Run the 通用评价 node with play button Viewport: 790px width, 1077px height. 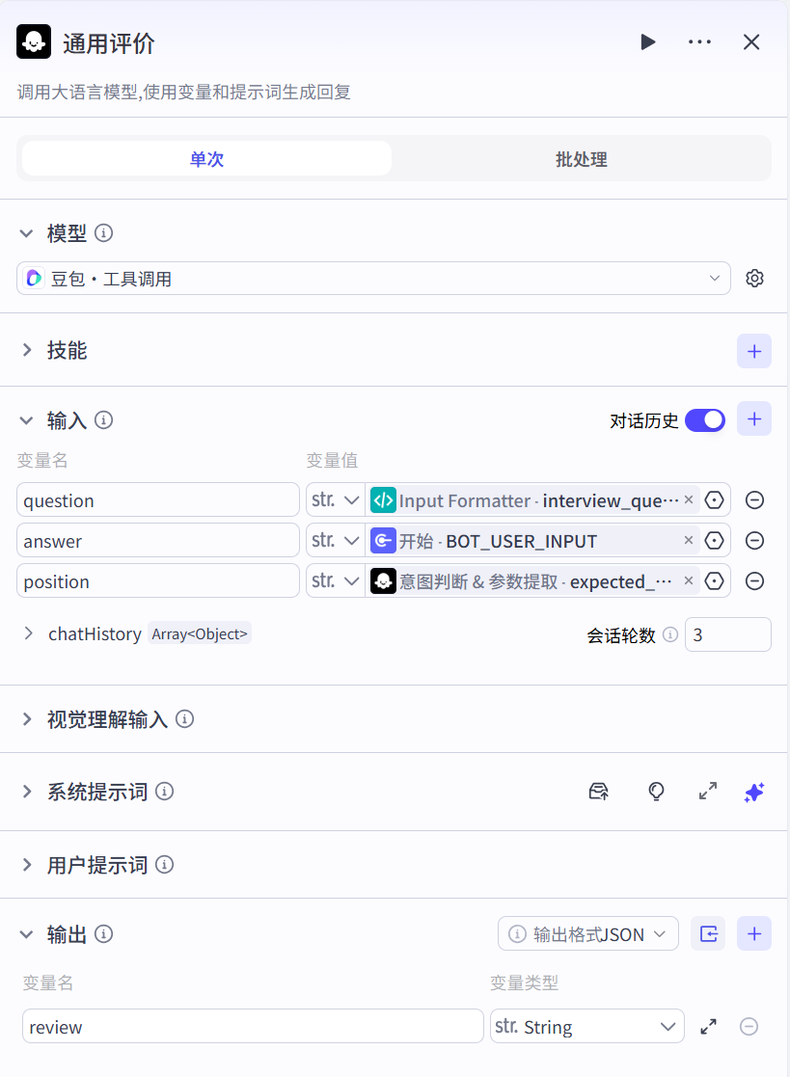648,41
